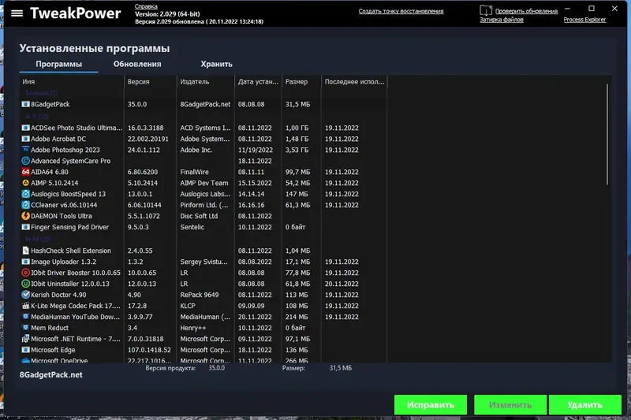Sort by the Версия column header

coord(151,82)
